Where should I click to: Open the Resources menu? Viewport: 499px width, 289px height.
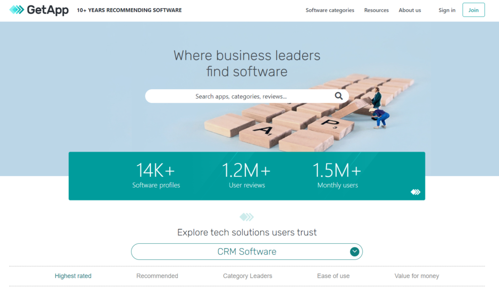(x=376, y=10)
